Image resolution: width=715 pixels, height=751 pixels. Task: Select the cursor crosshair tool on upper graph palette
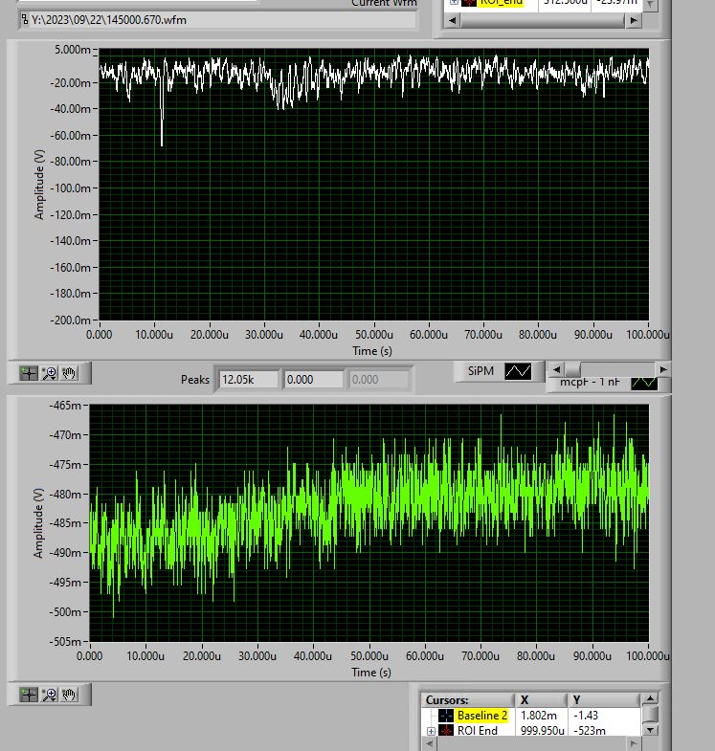tap(29, 372)
